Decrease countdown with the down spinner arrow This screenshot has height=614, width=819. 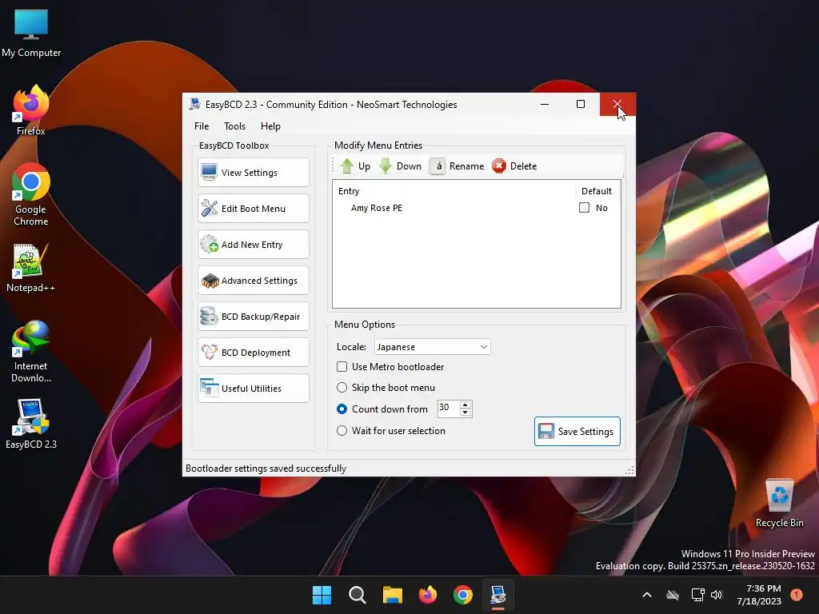pyautogui.click(x=465, y=413)
